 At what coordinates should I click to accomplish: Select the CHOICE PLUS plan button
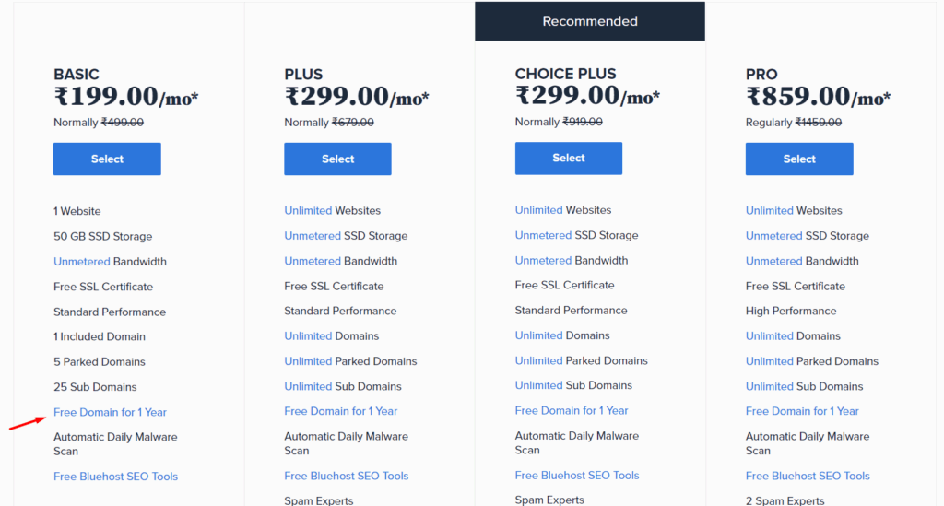coord(568,159)
